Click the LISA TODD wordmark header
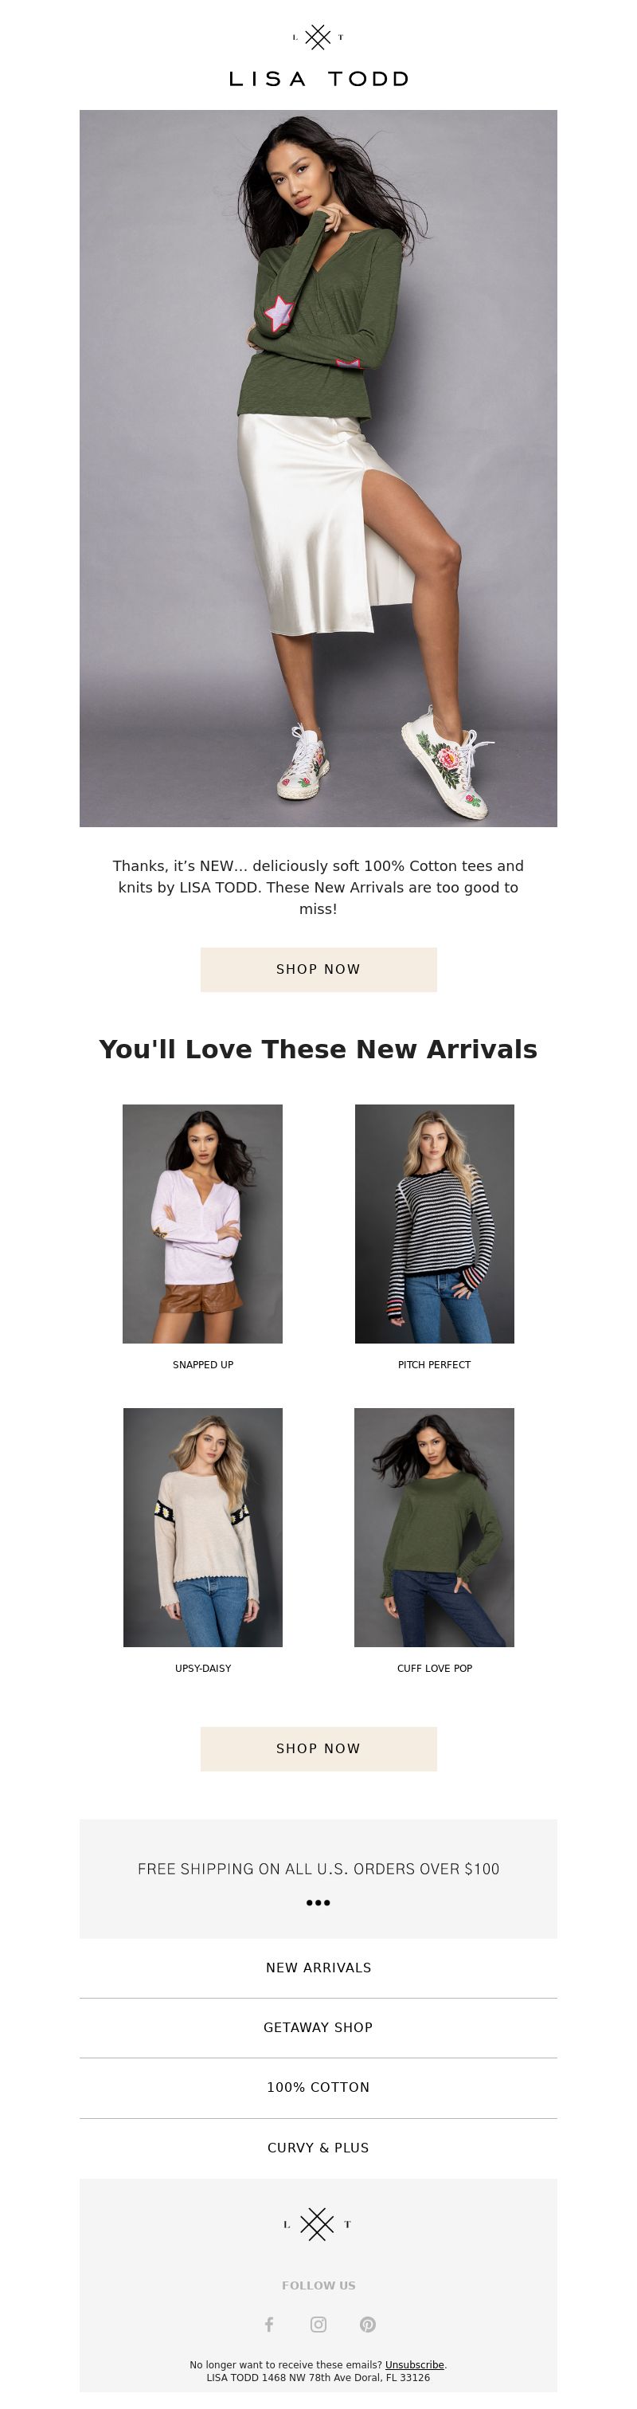The width and height of the screenshot is (637, 2409). [x=318, y=80]
